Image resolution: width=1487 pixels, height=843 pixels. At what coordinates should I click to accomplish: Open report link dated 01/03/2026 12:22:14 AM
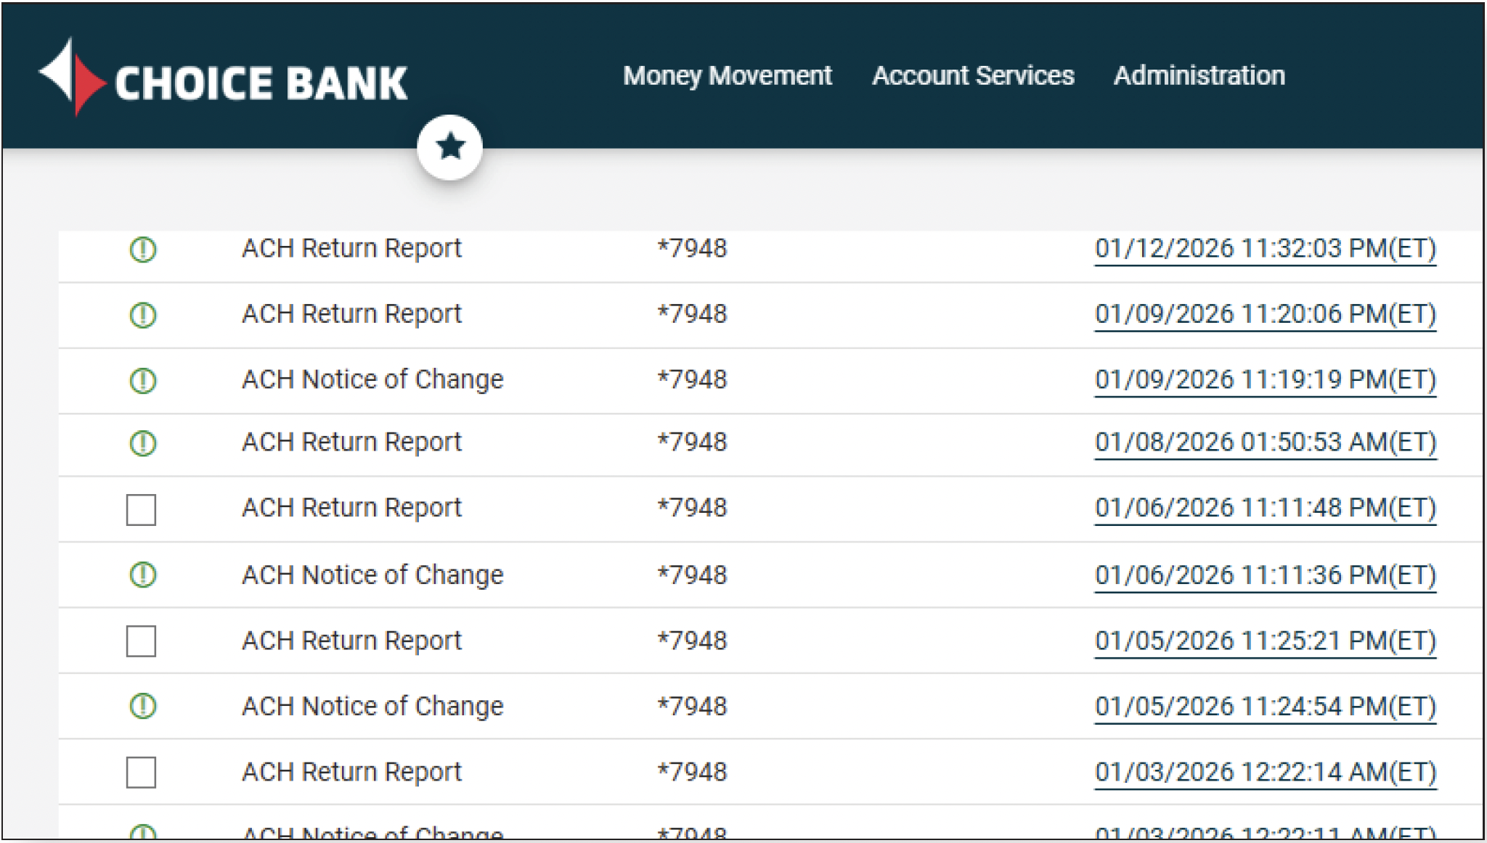pos(1265,772)
